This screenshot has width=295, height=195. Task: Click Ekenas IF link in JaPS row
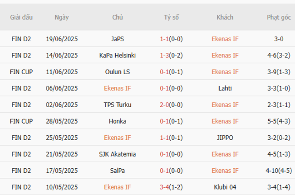tap(225, 39)
